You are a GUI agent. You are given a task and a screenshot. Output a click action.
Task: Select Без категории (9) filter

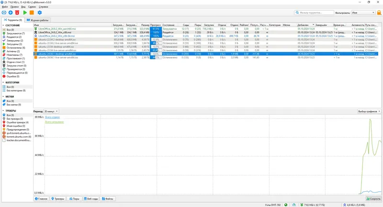16,90
